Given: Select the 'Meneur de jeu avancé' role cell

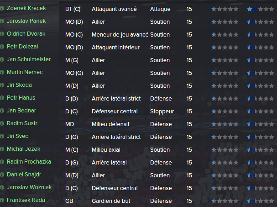Looking at the screenshot, I should click(x=120, y=35).
